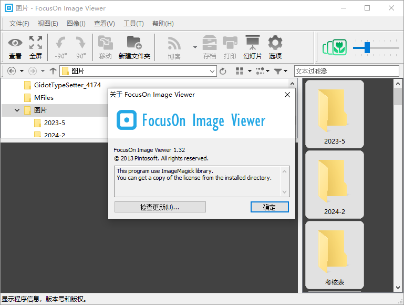Click 检查更新(U)... button

tap(160, 207)
